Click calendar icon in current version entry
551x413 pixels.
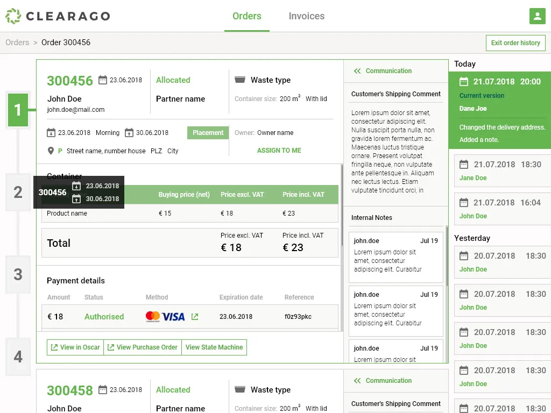point(463,82)
